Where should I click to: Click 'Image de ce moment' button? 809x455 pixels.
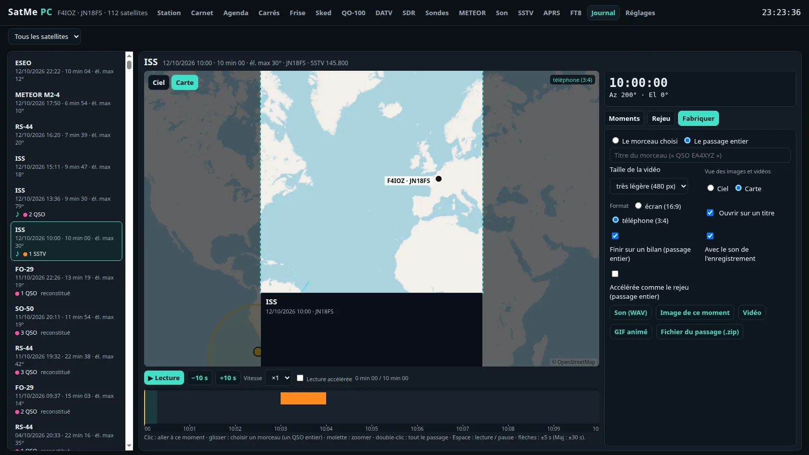695,312
